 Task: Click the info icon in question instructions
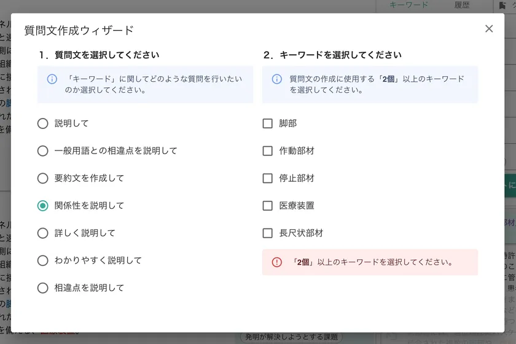click(52, 79)
